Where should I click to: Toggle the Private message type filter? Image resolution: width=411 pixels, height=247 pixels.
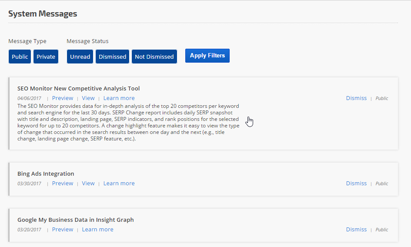46,57
